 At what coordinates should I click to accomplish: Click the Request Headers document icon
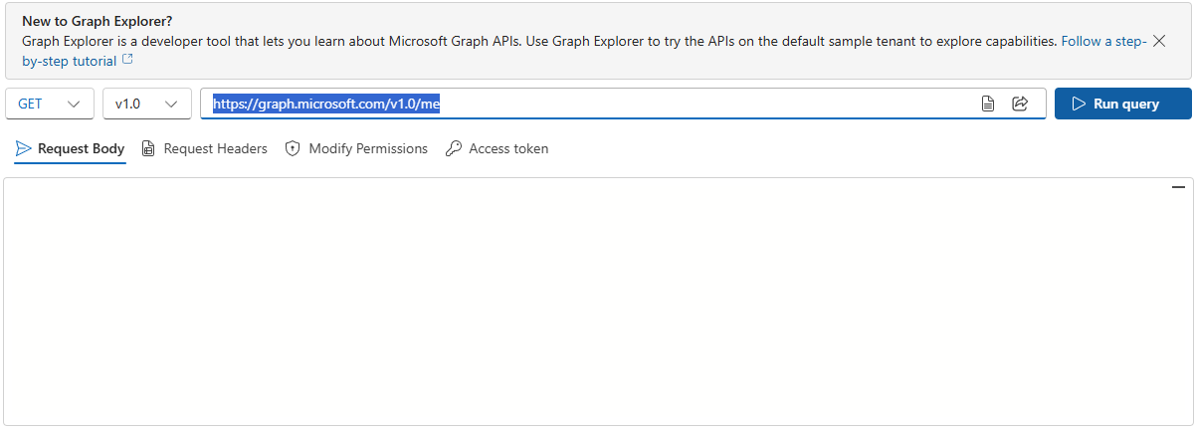point(148,148)
